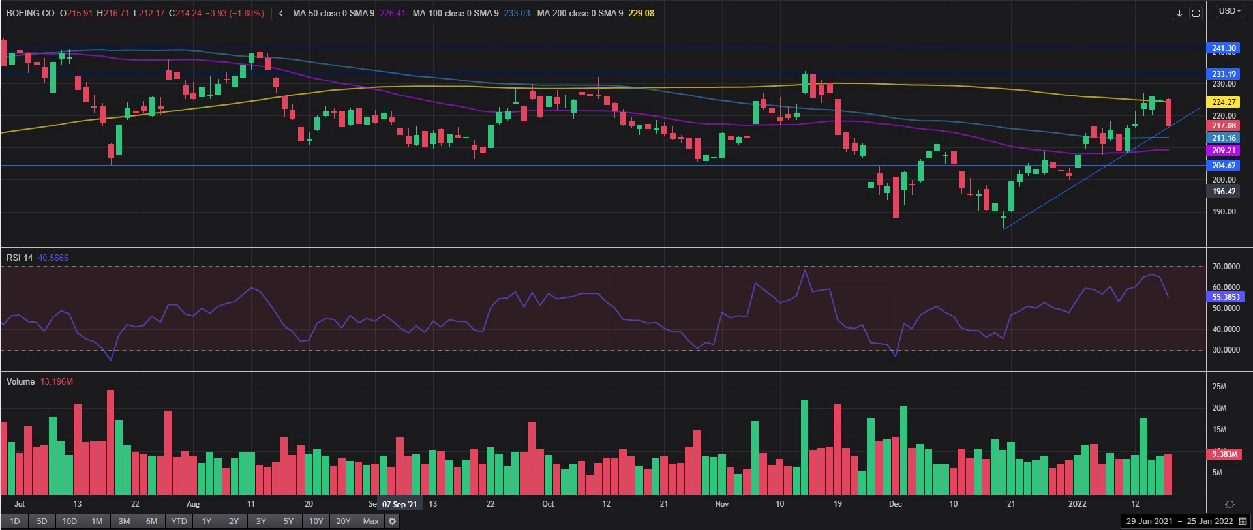The width and height of the screenshot is (1253, 530).
Task: Click the MA 50 indicator legend label
Action: [333, 13]
